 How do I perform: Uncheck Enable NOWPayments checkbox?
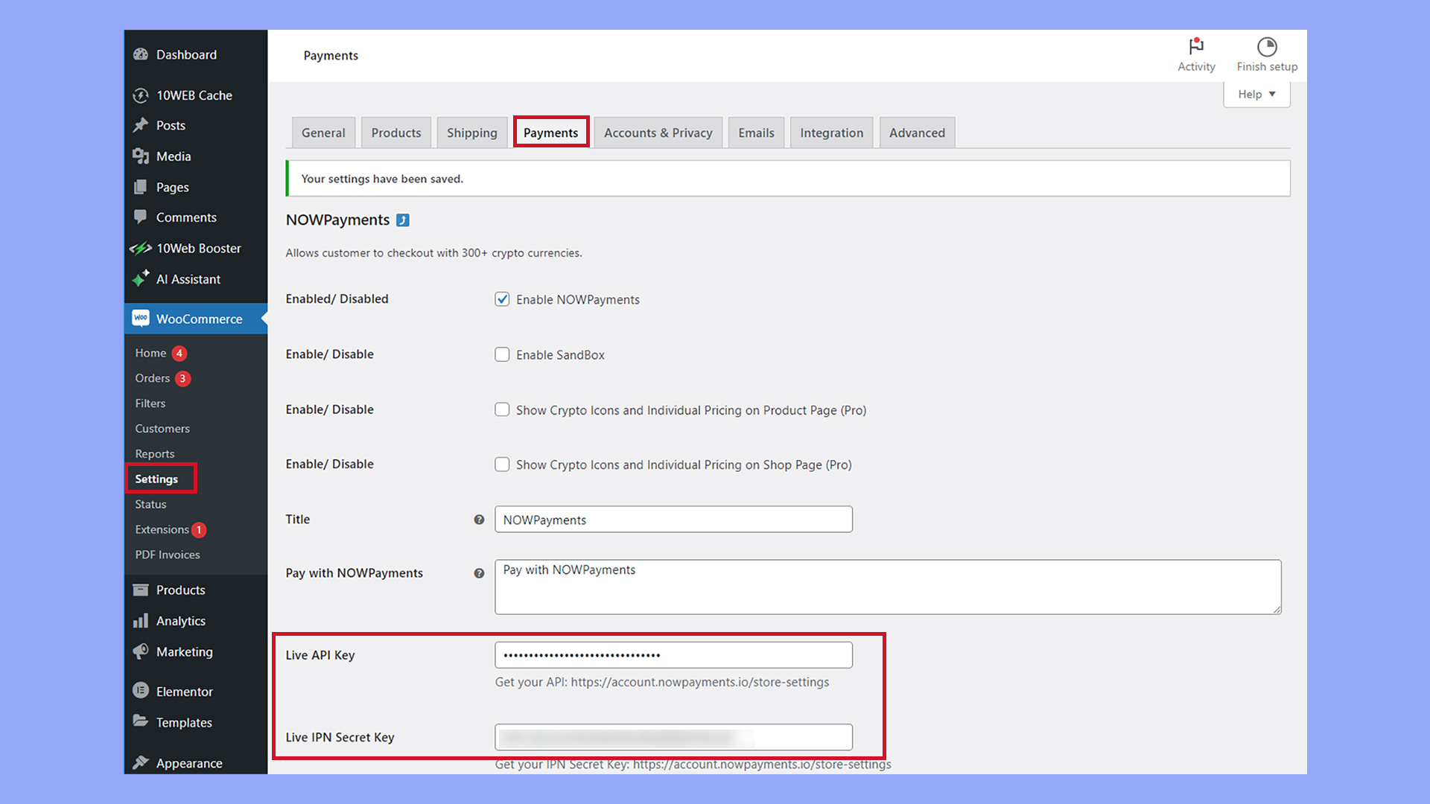coord(502,299)
